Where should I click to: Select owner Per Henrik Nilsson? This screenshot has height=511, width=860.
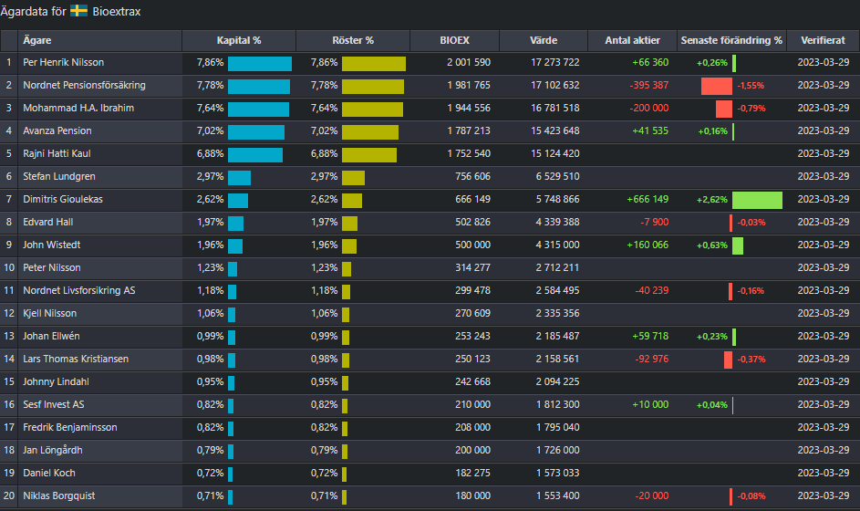(x=64, y=63)
